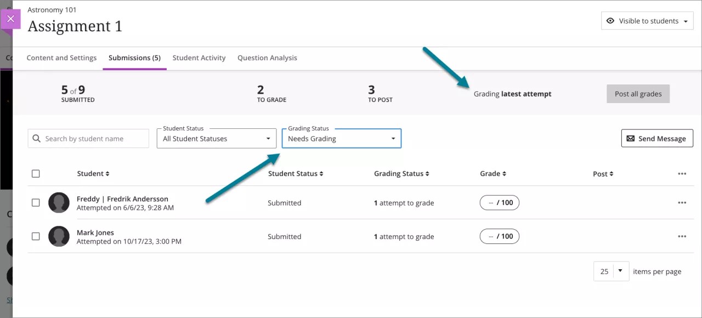Image resolution: width=702 pixels, height=318 pixels.
Task: Click Mark Jones's avatar icon
Action: [x=59, y=237]
